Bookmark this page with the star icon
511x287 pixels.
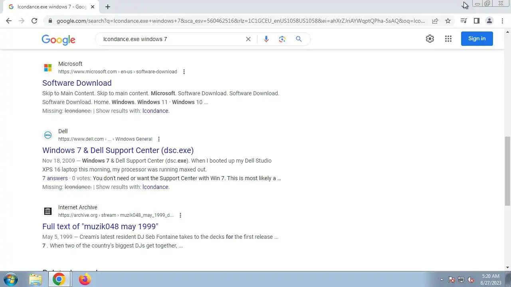click(448, 21)
